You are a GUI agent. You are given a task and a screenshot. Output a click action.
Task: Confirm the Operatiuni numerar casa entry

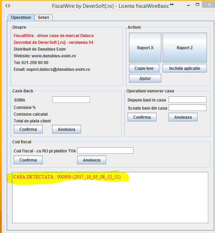coord(142,117)
